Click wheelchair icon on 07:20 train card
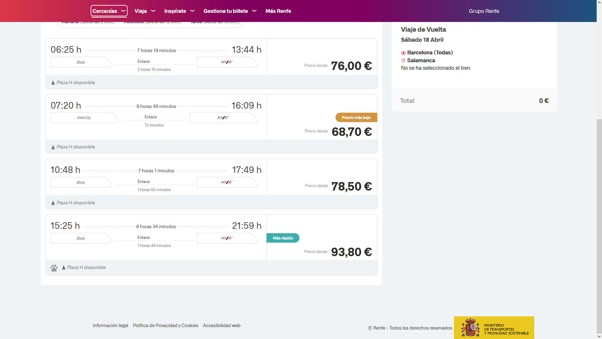Image resolution: width=602 pixels, height=339 pixels. [x=53, y=147]
